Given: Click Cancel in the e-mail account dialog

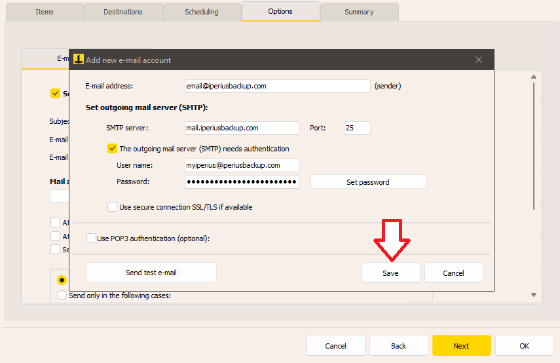Looking at the screenshot, I should 454,273.
